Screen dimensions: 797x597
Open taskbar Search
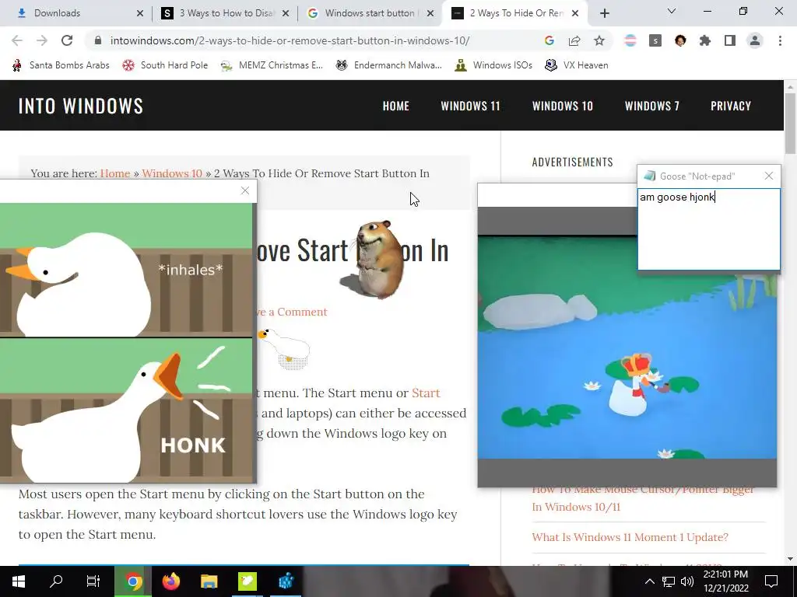click(56, 581)
